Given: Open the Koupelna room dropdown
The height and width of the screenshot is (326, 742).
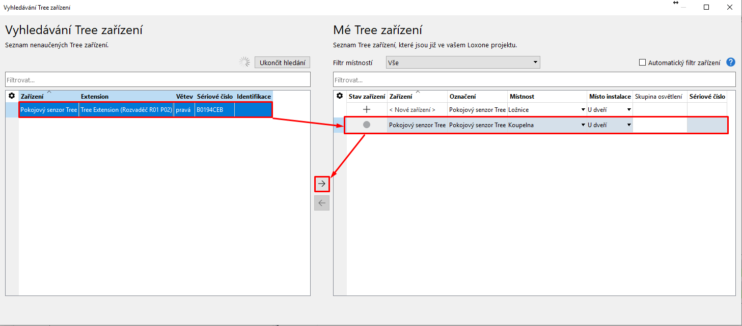Looking at the screenshot, I should tap(583, 125).
